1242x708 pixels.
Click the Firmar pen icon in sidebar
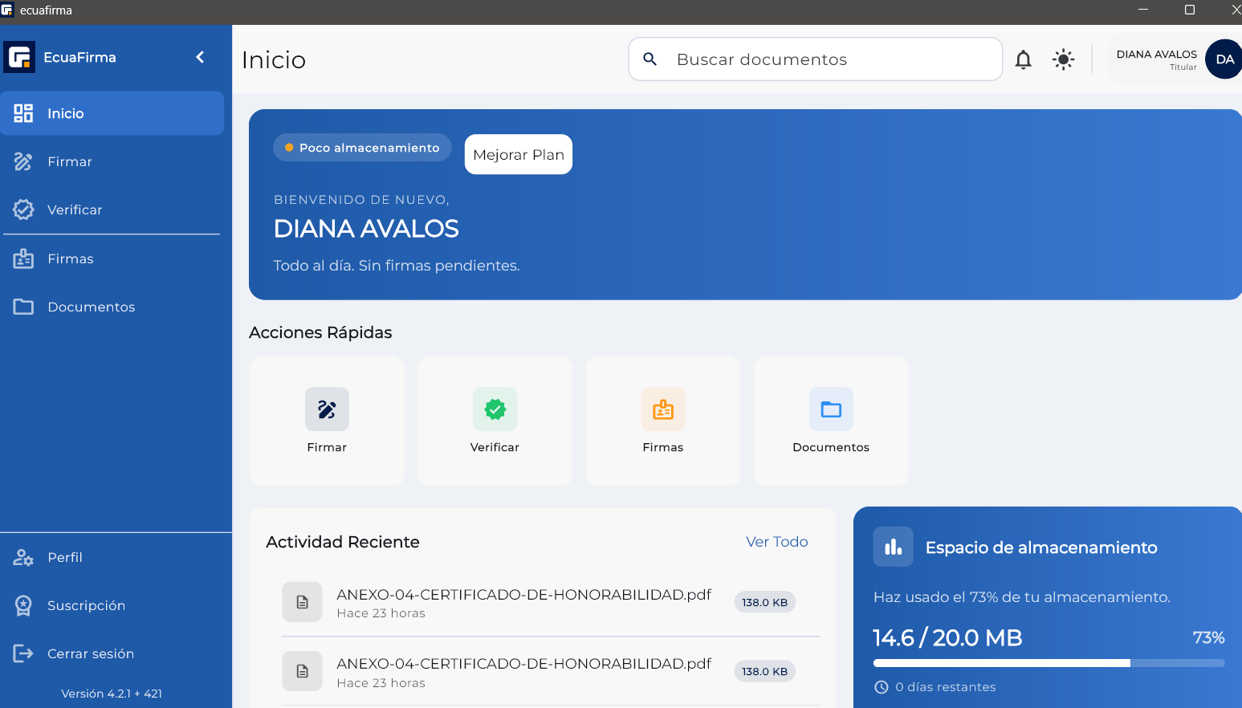23,161
